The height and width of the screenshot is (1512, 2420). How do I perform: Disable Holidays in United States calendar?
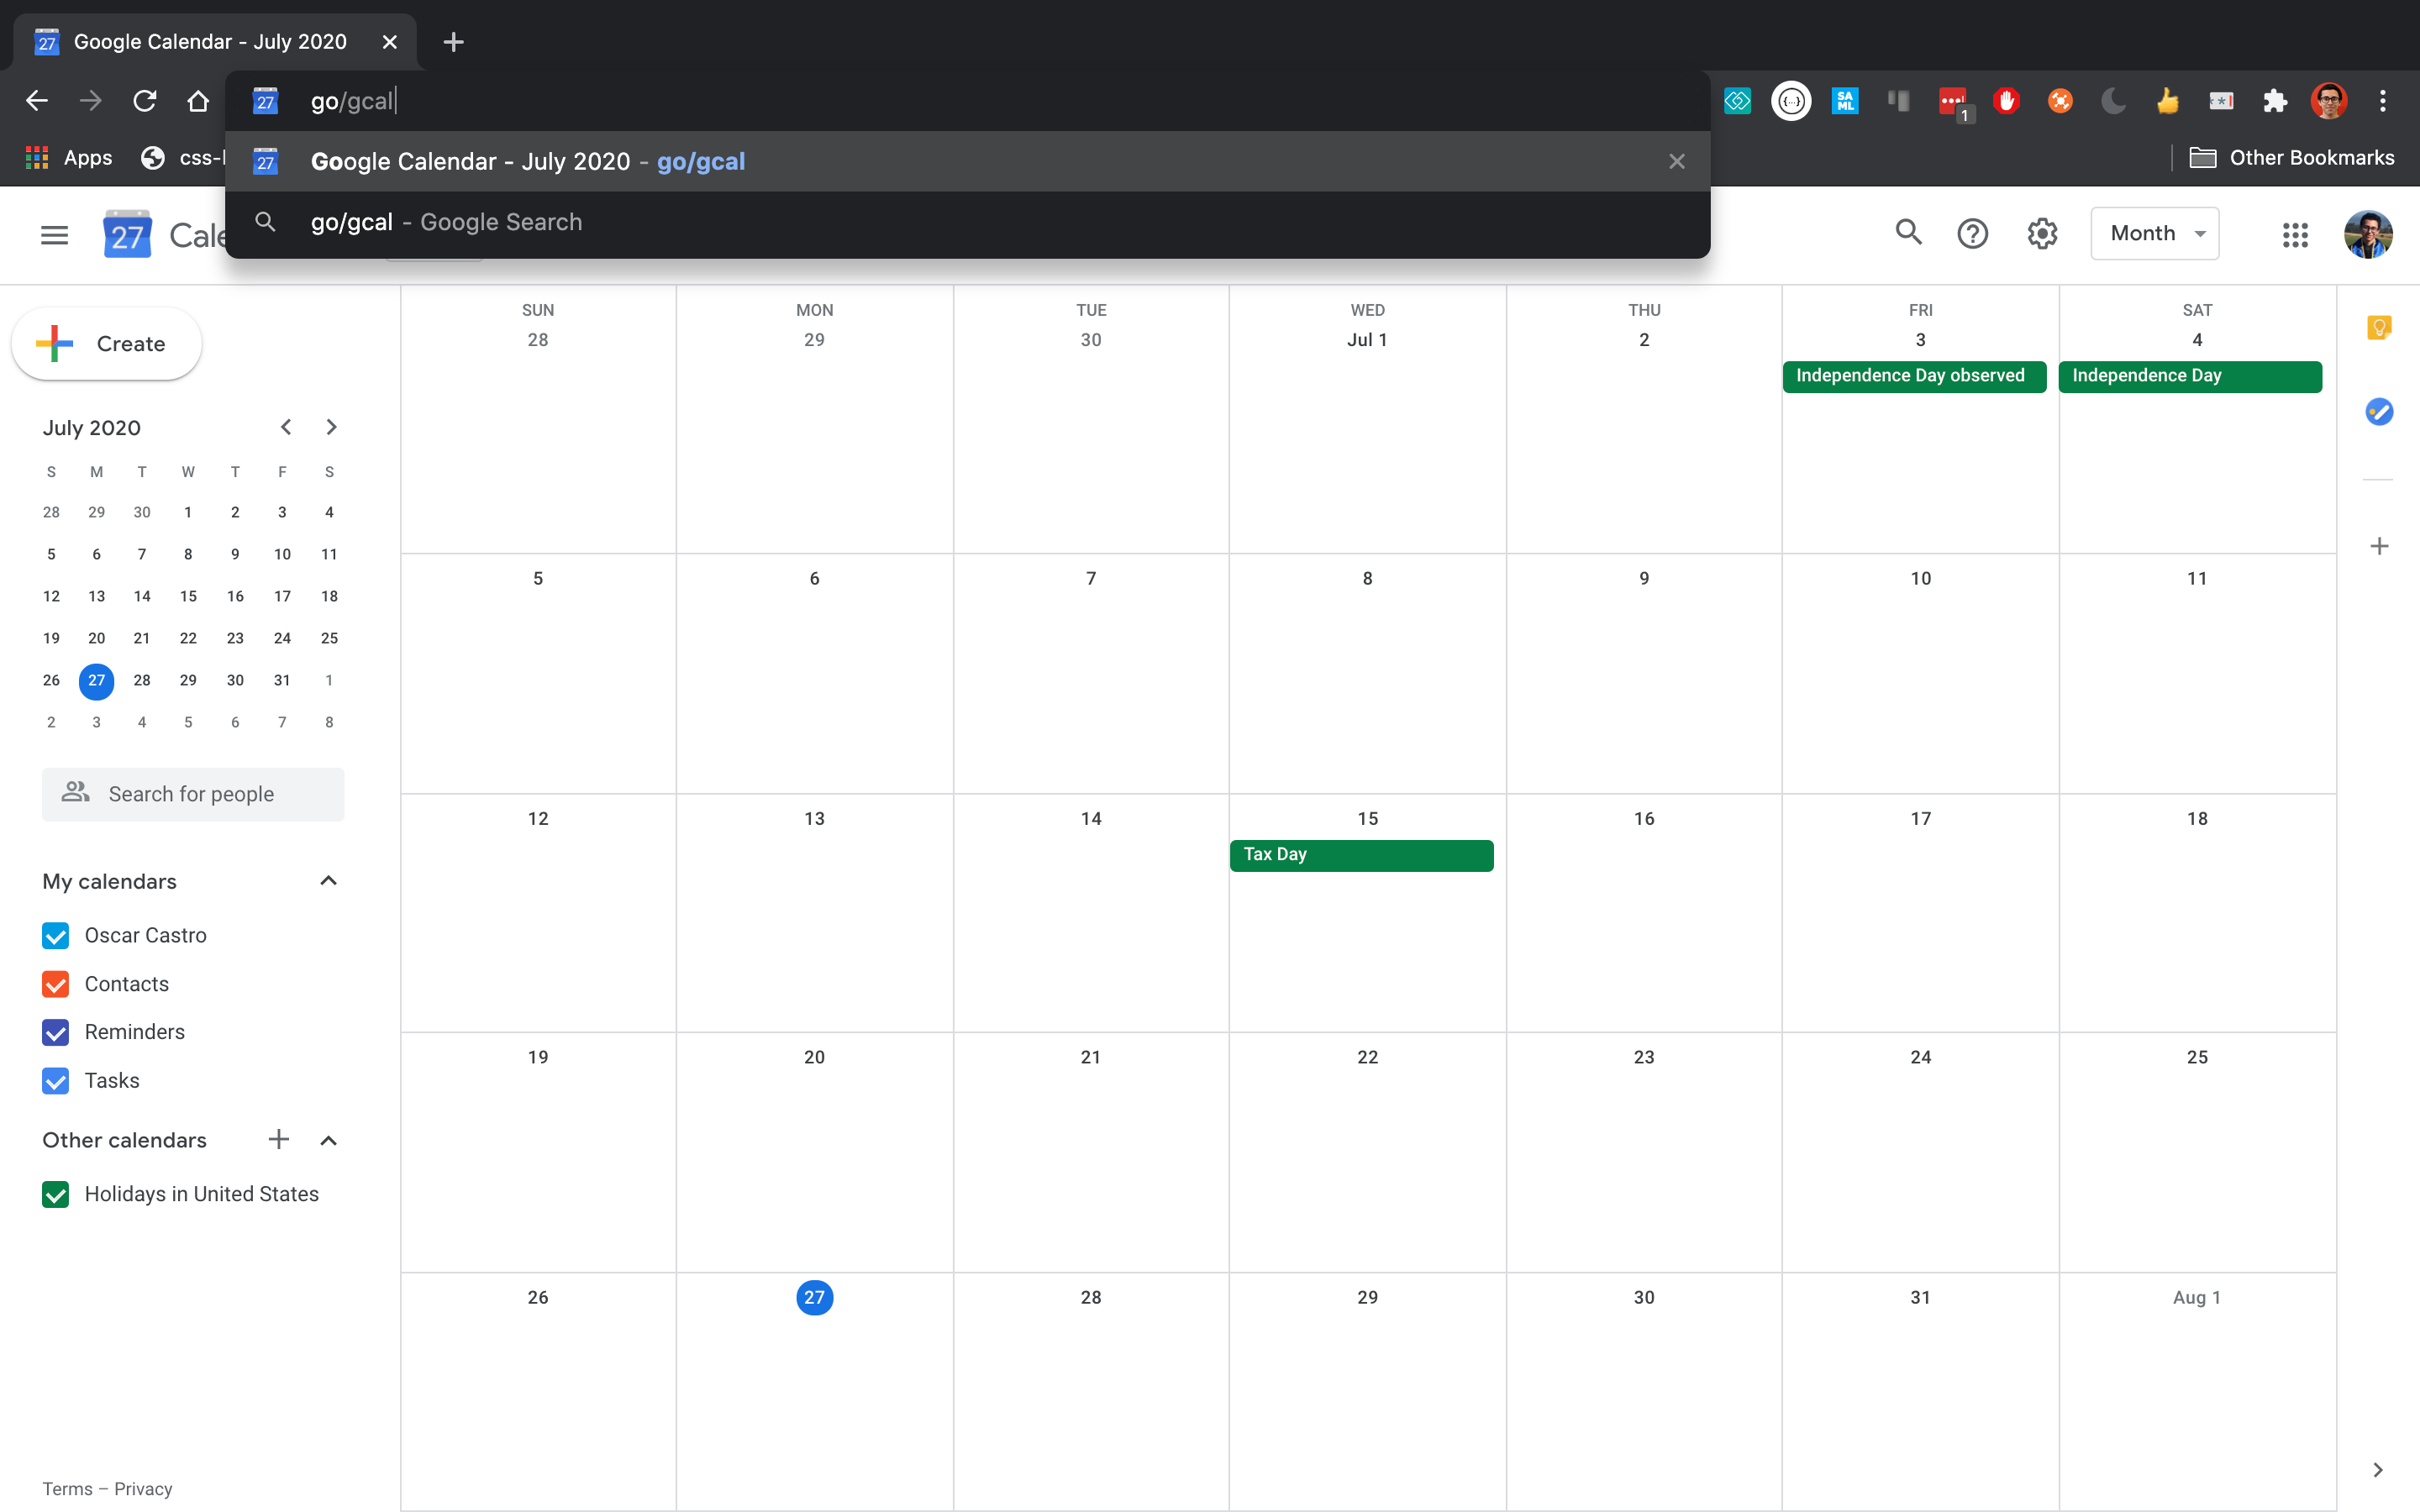click(56, 1194)
